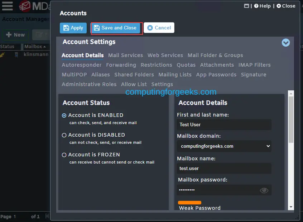303x222 pixels.
Task: Open the Shared Folders tab
Action: click(x=134, y=75)
